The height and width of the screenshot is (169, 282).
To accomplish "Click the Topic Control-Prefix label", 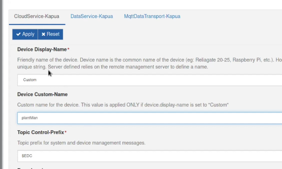I will (41, 132).
